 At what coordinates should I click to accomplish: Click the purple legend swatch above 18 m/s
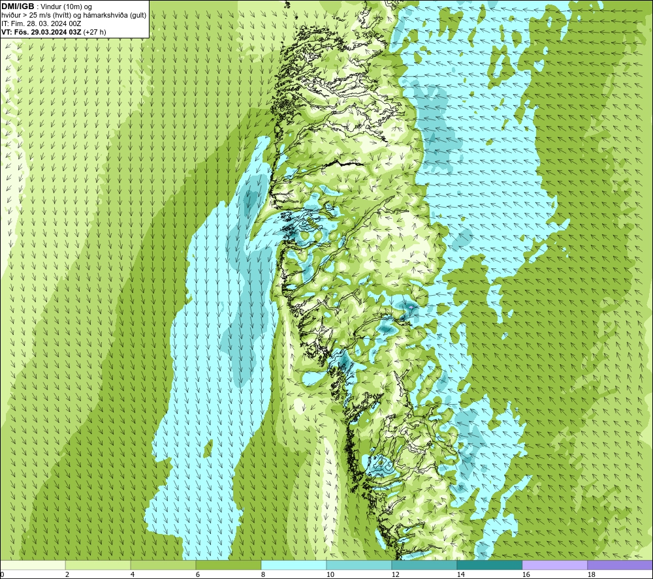coord(620,565)
